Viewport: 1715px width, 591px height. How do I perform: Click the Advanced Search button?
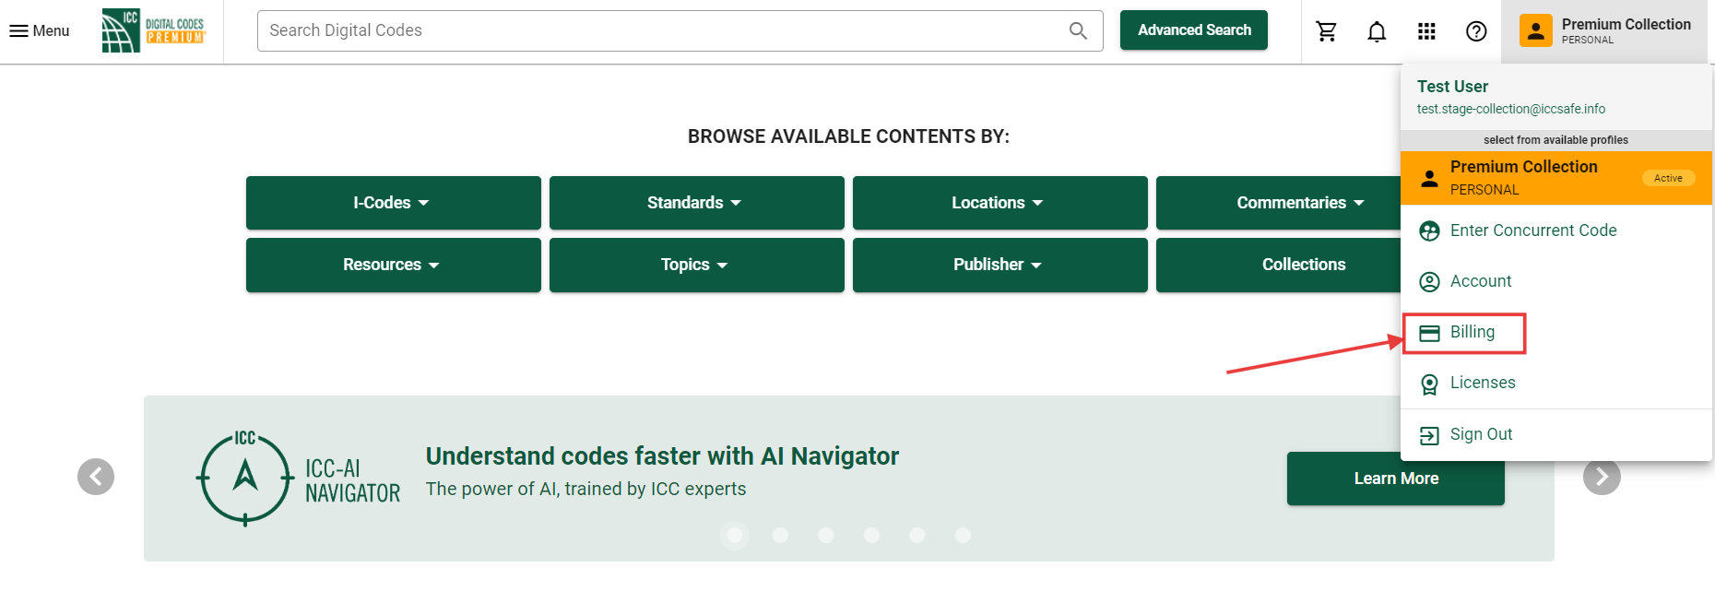(x=1193, y=30)
